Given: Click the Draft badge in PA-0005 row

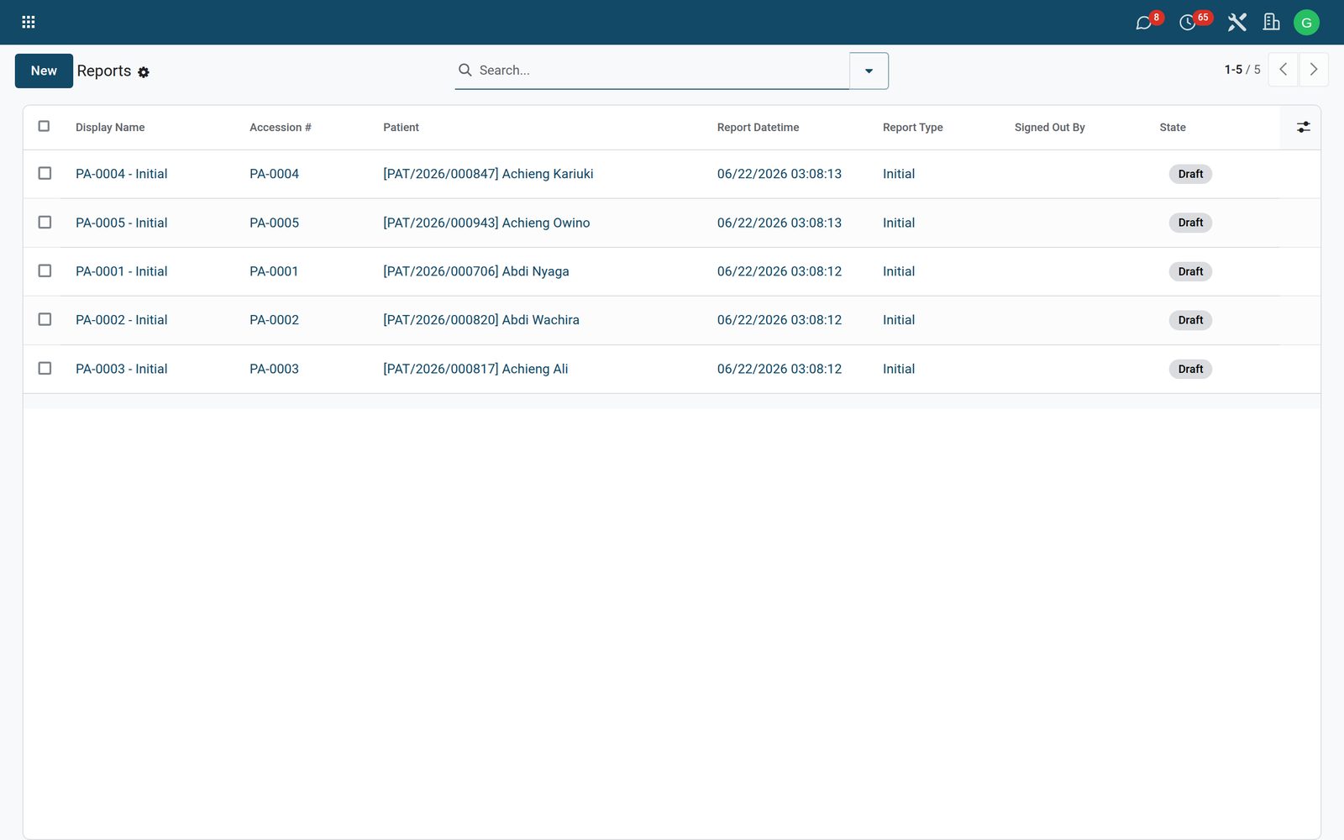Looking at the screenshot, I should 1190,223.
